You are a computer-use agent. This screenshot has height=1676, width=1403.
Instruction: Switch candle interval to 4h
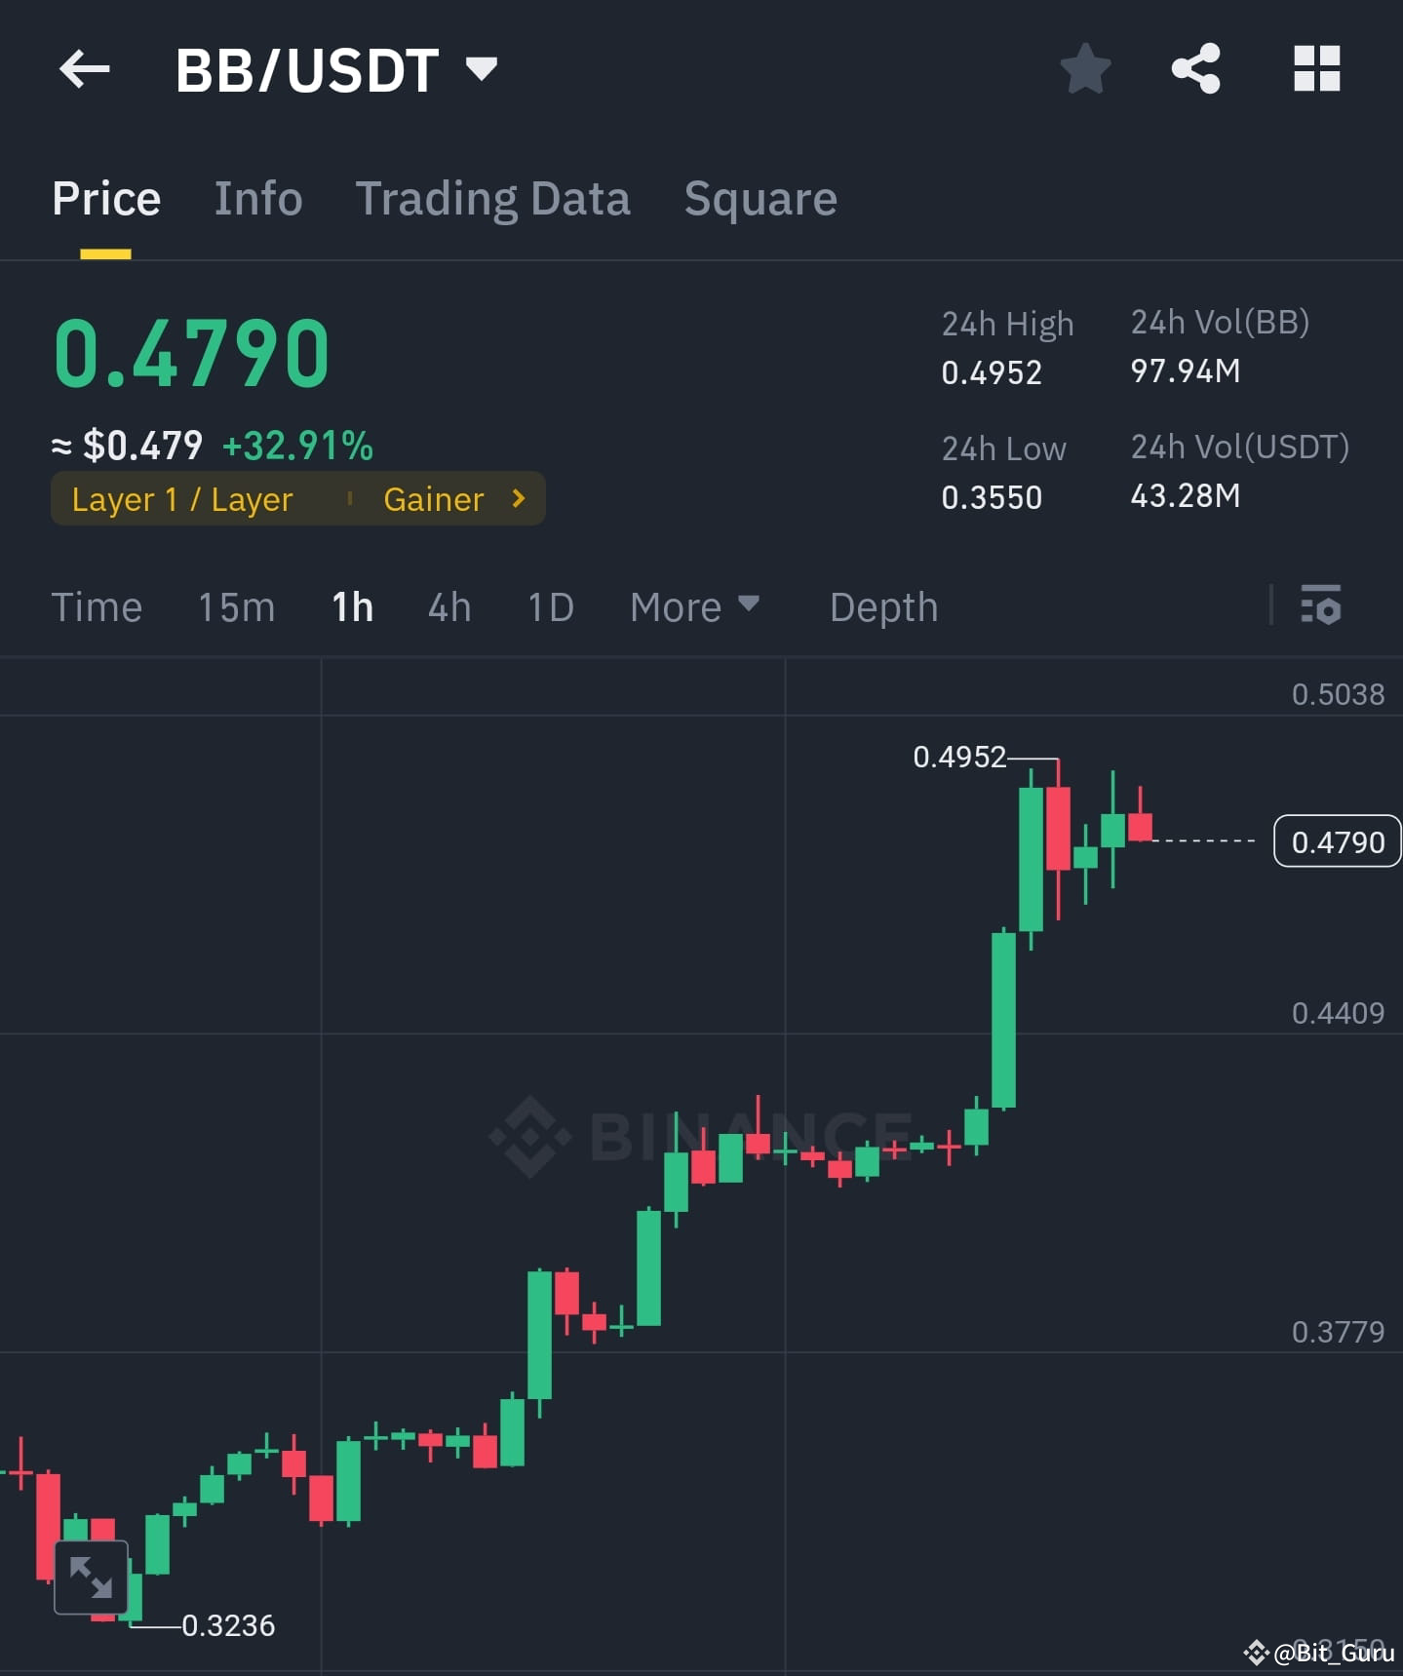[448, 606]
